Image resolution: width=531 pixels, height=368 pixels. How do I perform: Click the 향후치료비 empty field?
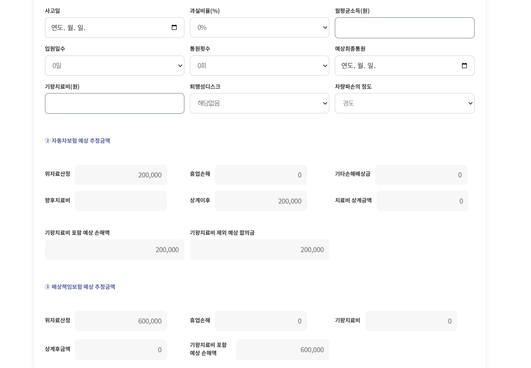click(121, 201)
